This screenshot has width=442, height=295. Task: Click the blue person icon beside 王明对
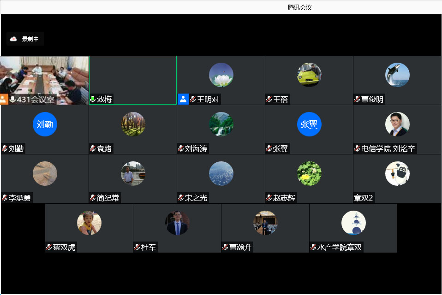click(183, 99)
